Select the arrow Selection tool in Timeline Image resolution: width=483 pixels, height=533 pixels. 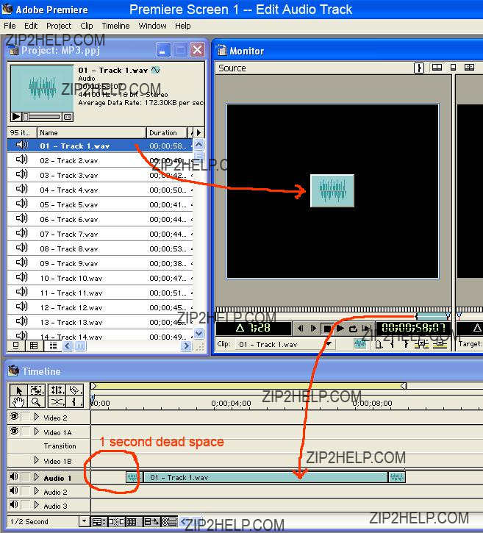18,390
